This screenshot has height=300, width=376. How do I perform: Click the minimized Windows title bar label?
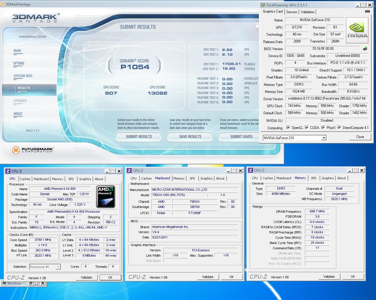pyautogui.click(x=17, y=283)
